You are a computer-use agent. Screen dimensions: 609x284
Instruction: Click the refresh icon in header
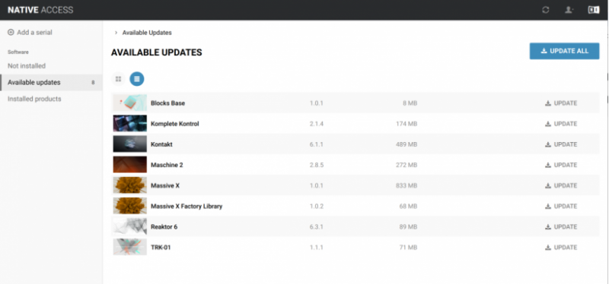pos(546,10)
